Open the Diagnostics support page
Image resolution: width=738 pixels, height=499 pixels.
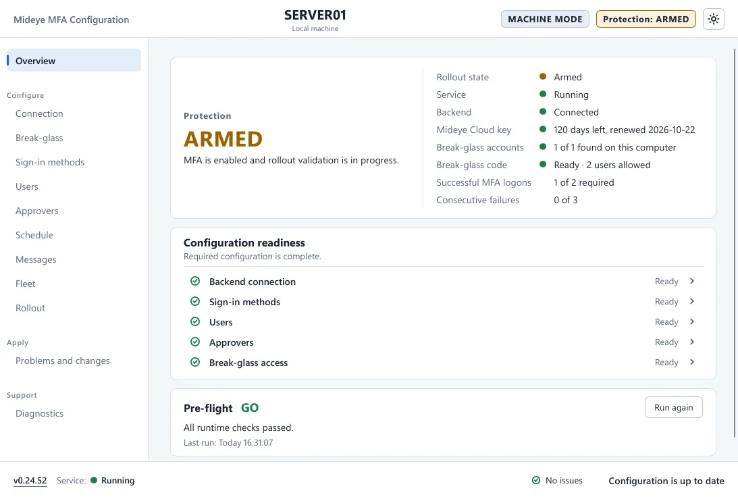(40, 413)
